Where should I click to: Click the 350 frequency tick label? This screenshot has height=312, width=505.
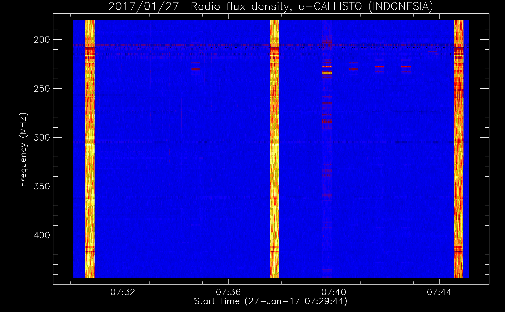click(x=42, y=186)
